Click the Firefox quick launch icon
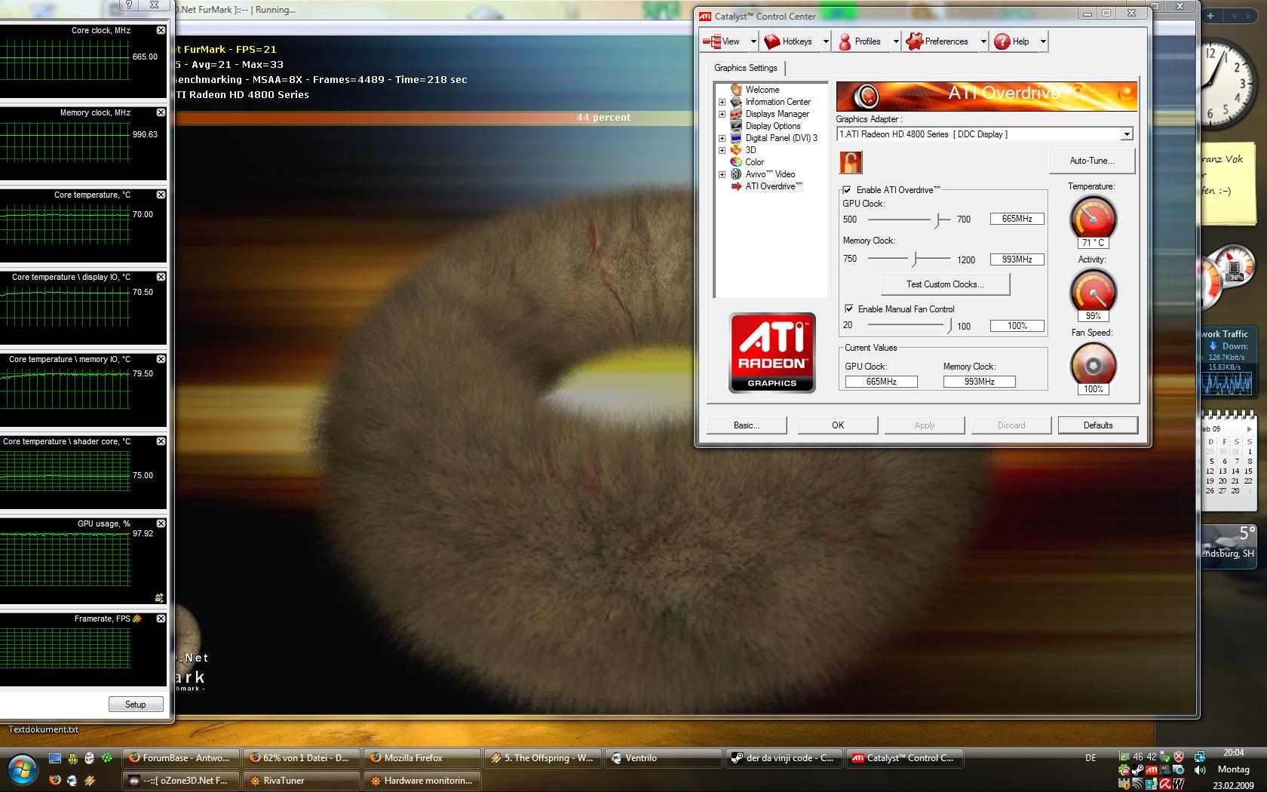Viewport: 1267px width, 792px height. tap(54, 781)
